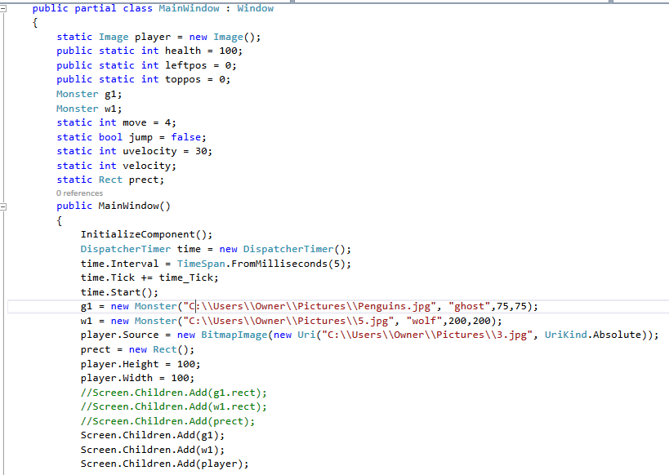Click the 'leftpos' variable name
The width and height of the screenshot is (669, 475).
185,65
